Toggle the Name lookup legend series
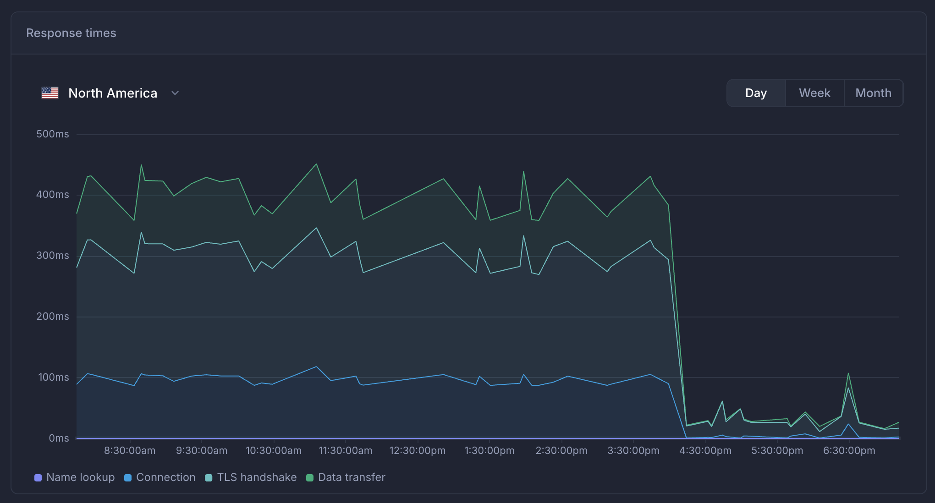This screenshot has width=935, height=503. (x=80, y=477)
